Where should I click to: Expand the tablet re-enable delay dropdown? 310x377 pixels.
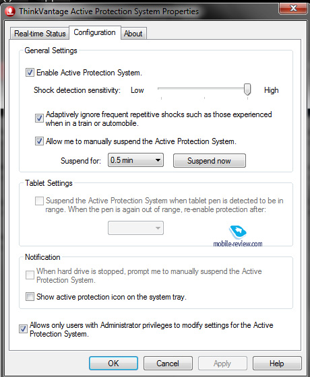[135, 228]
